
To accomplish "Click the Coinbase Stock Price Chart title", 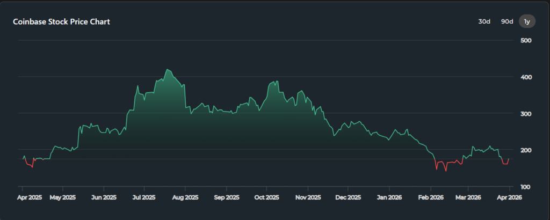I will click(x=62, y=22).
